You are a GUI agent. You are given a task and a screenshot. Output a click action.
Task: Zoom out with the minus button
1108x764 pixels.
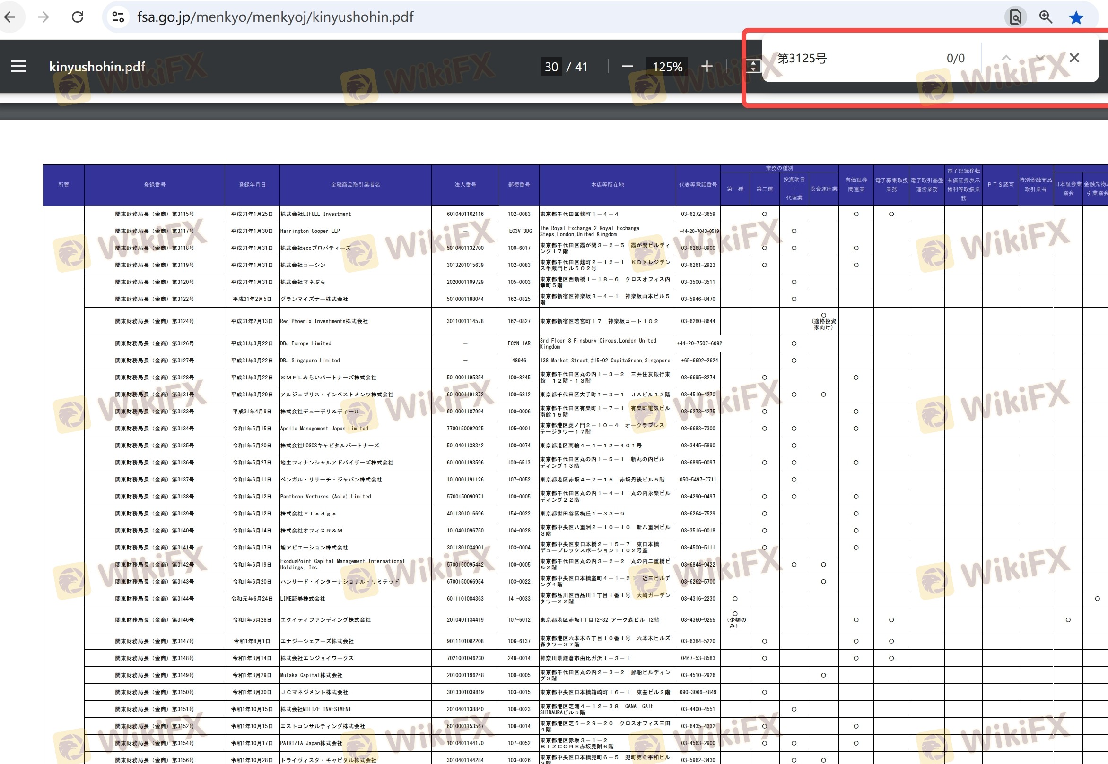tap(627, 67)
